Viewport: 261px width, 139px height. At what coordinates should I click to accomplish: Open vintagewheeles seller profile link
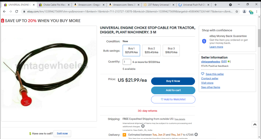click(211, 61)
